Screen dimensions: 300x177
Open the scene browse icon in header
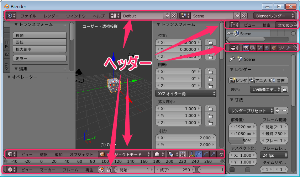coord(185,16)
